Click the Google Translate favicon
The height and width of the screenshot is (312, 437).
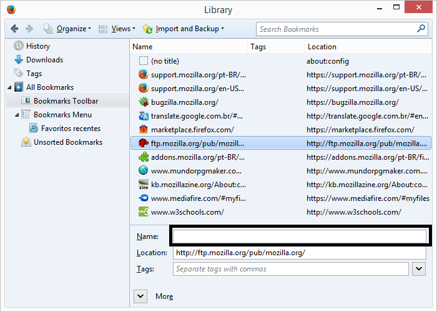[x=143, y=115]
